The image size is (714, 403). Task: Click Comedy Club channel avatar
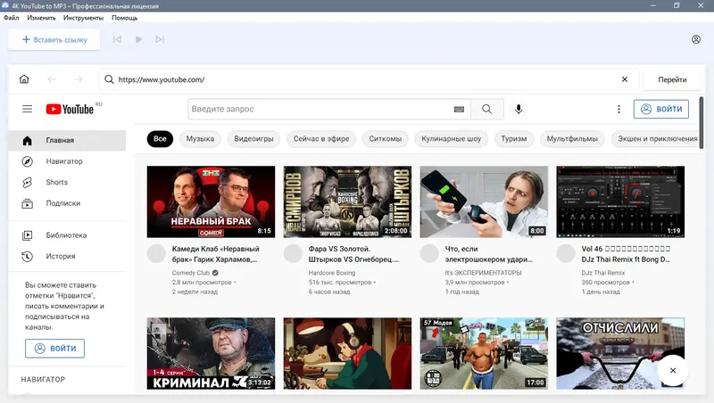[156, 253]
